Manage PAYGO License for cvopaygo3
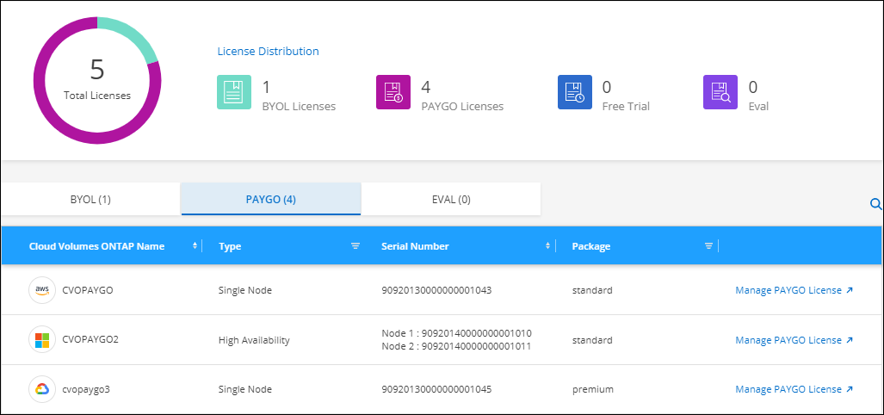The height and width of the screenshot is (415, 884). [794, 389]
